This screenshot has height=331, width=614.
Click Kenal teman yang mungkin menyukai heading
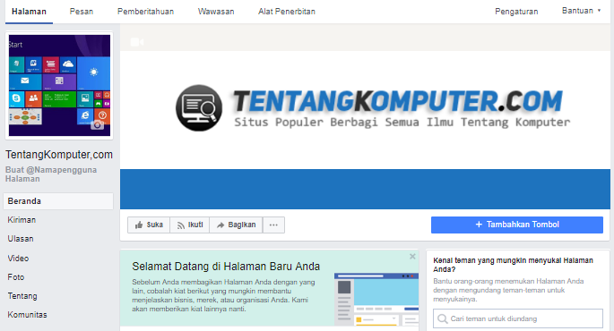513,265
